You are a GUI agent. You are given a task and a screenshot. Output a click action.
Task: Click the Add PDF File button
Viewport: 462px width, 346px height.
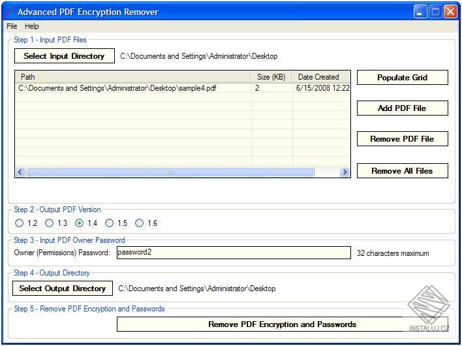click(402, 108)
